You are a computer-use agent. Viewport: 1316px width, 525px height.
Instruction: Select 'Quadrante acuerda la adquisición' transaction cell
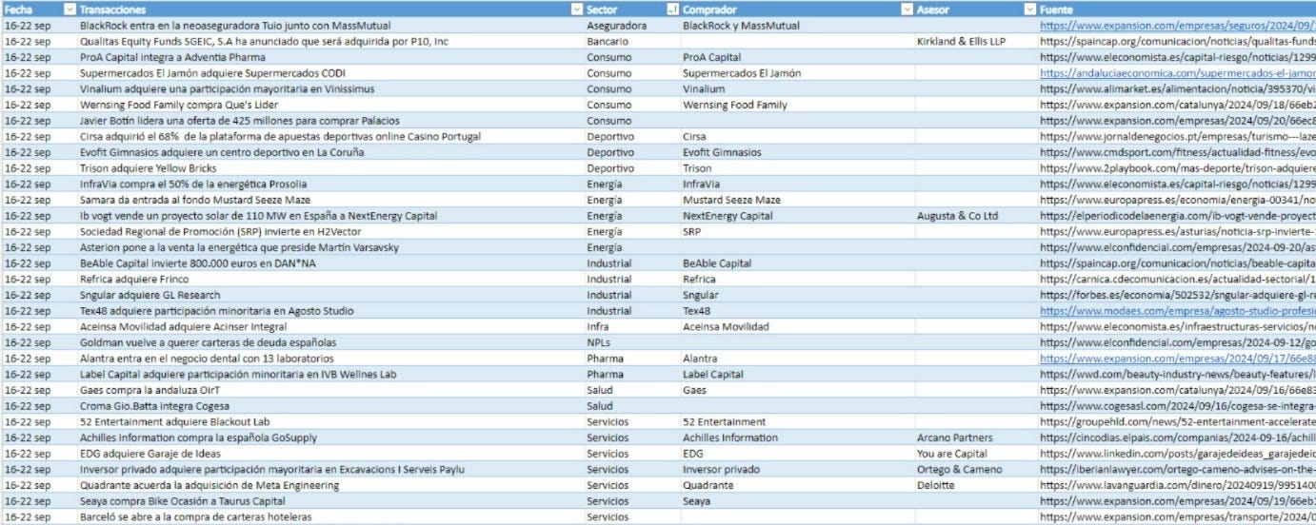click(330, 485)
